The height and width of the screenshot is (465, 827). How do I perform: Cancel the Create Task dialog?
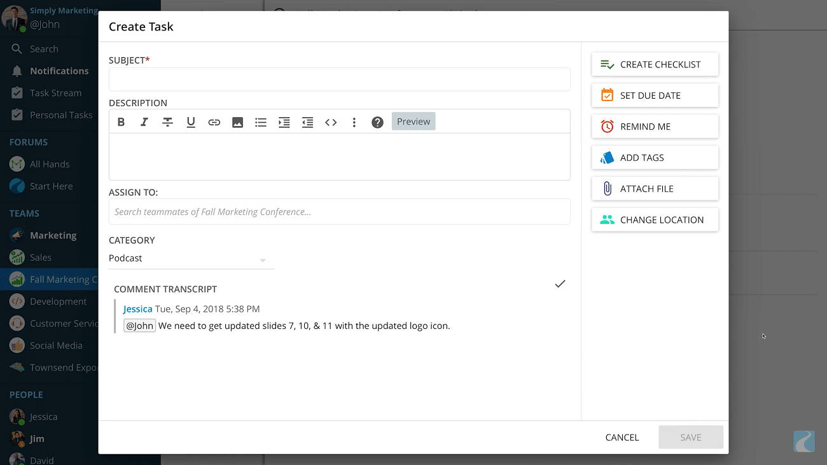tap(622, 437)
